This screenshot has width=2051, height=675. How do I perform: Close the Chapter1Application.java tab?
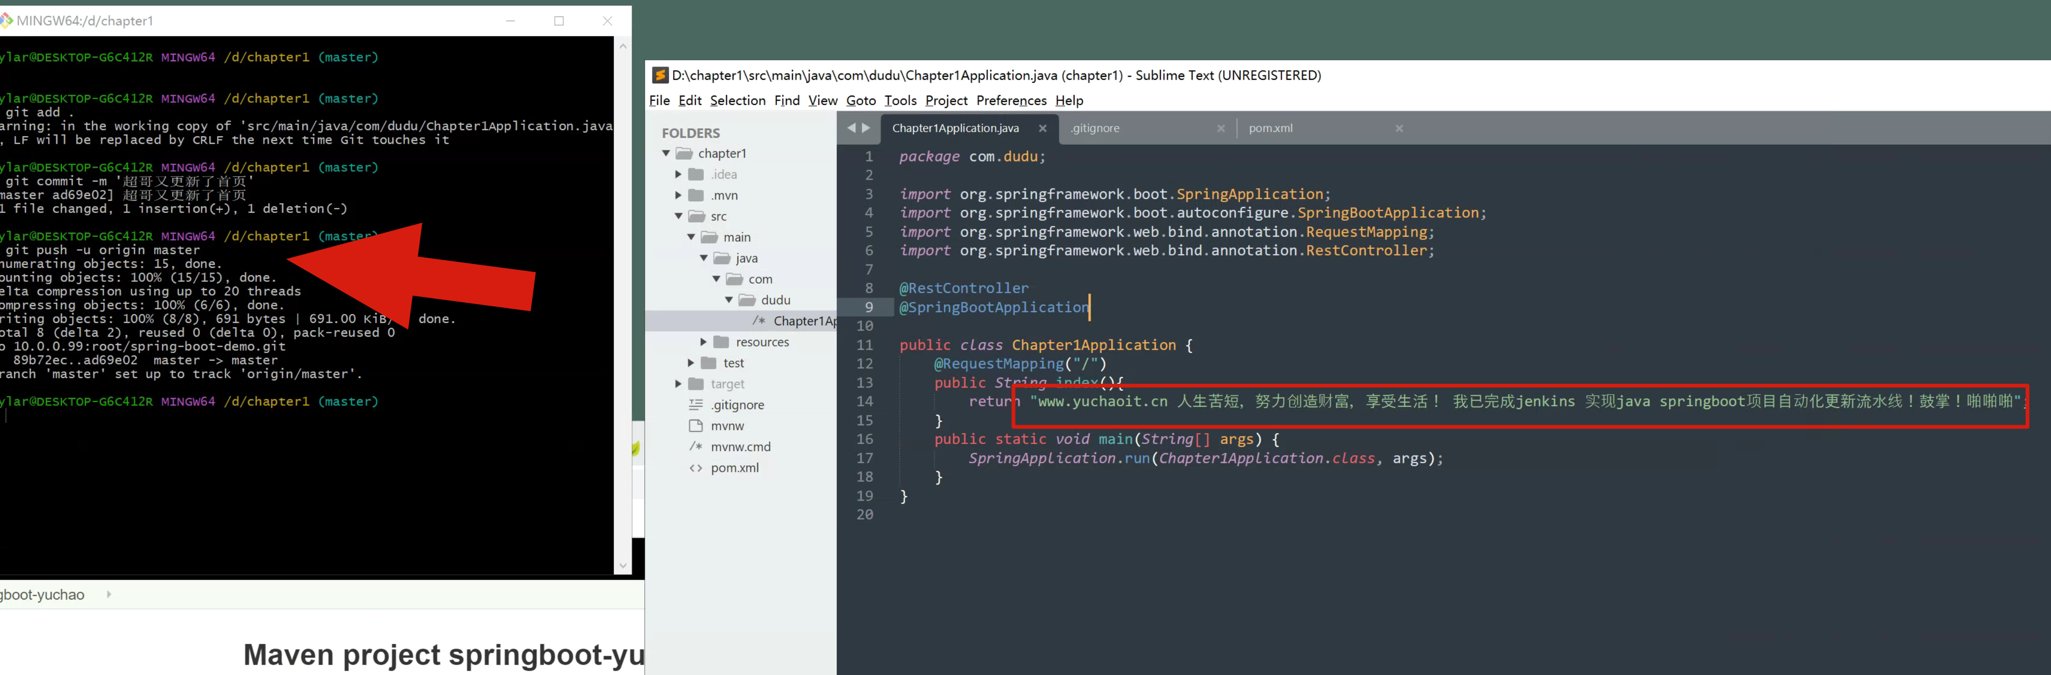1042,128
